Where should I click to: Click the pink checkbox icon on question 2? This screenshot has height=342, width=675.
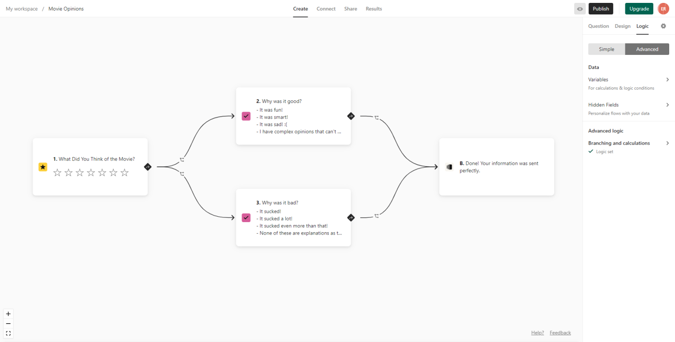tap(246, 116)
